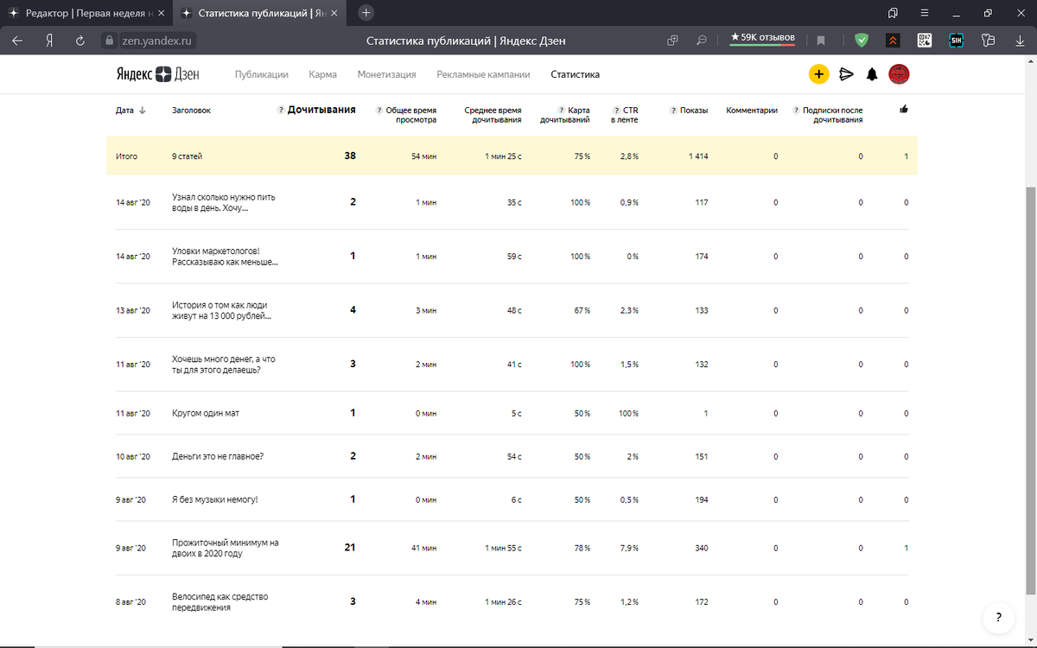1037x648 pixels.
Task: Open the Публикации tab
Action: click(261, 74)
